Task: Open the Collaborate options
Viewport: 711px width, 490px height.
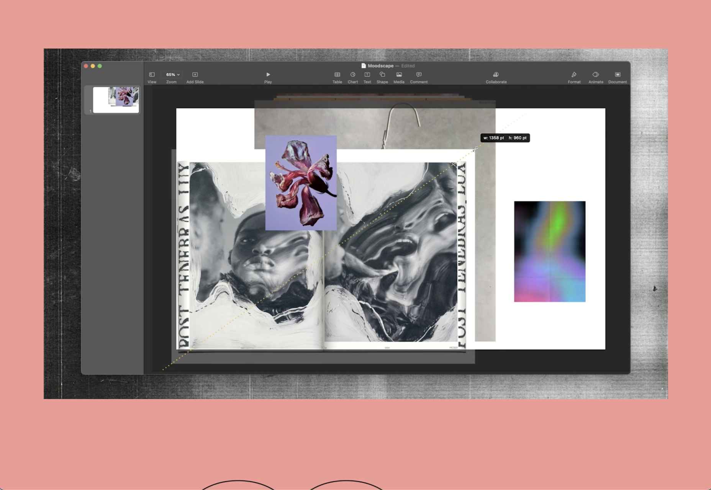Action: click(x=496, y=77)
